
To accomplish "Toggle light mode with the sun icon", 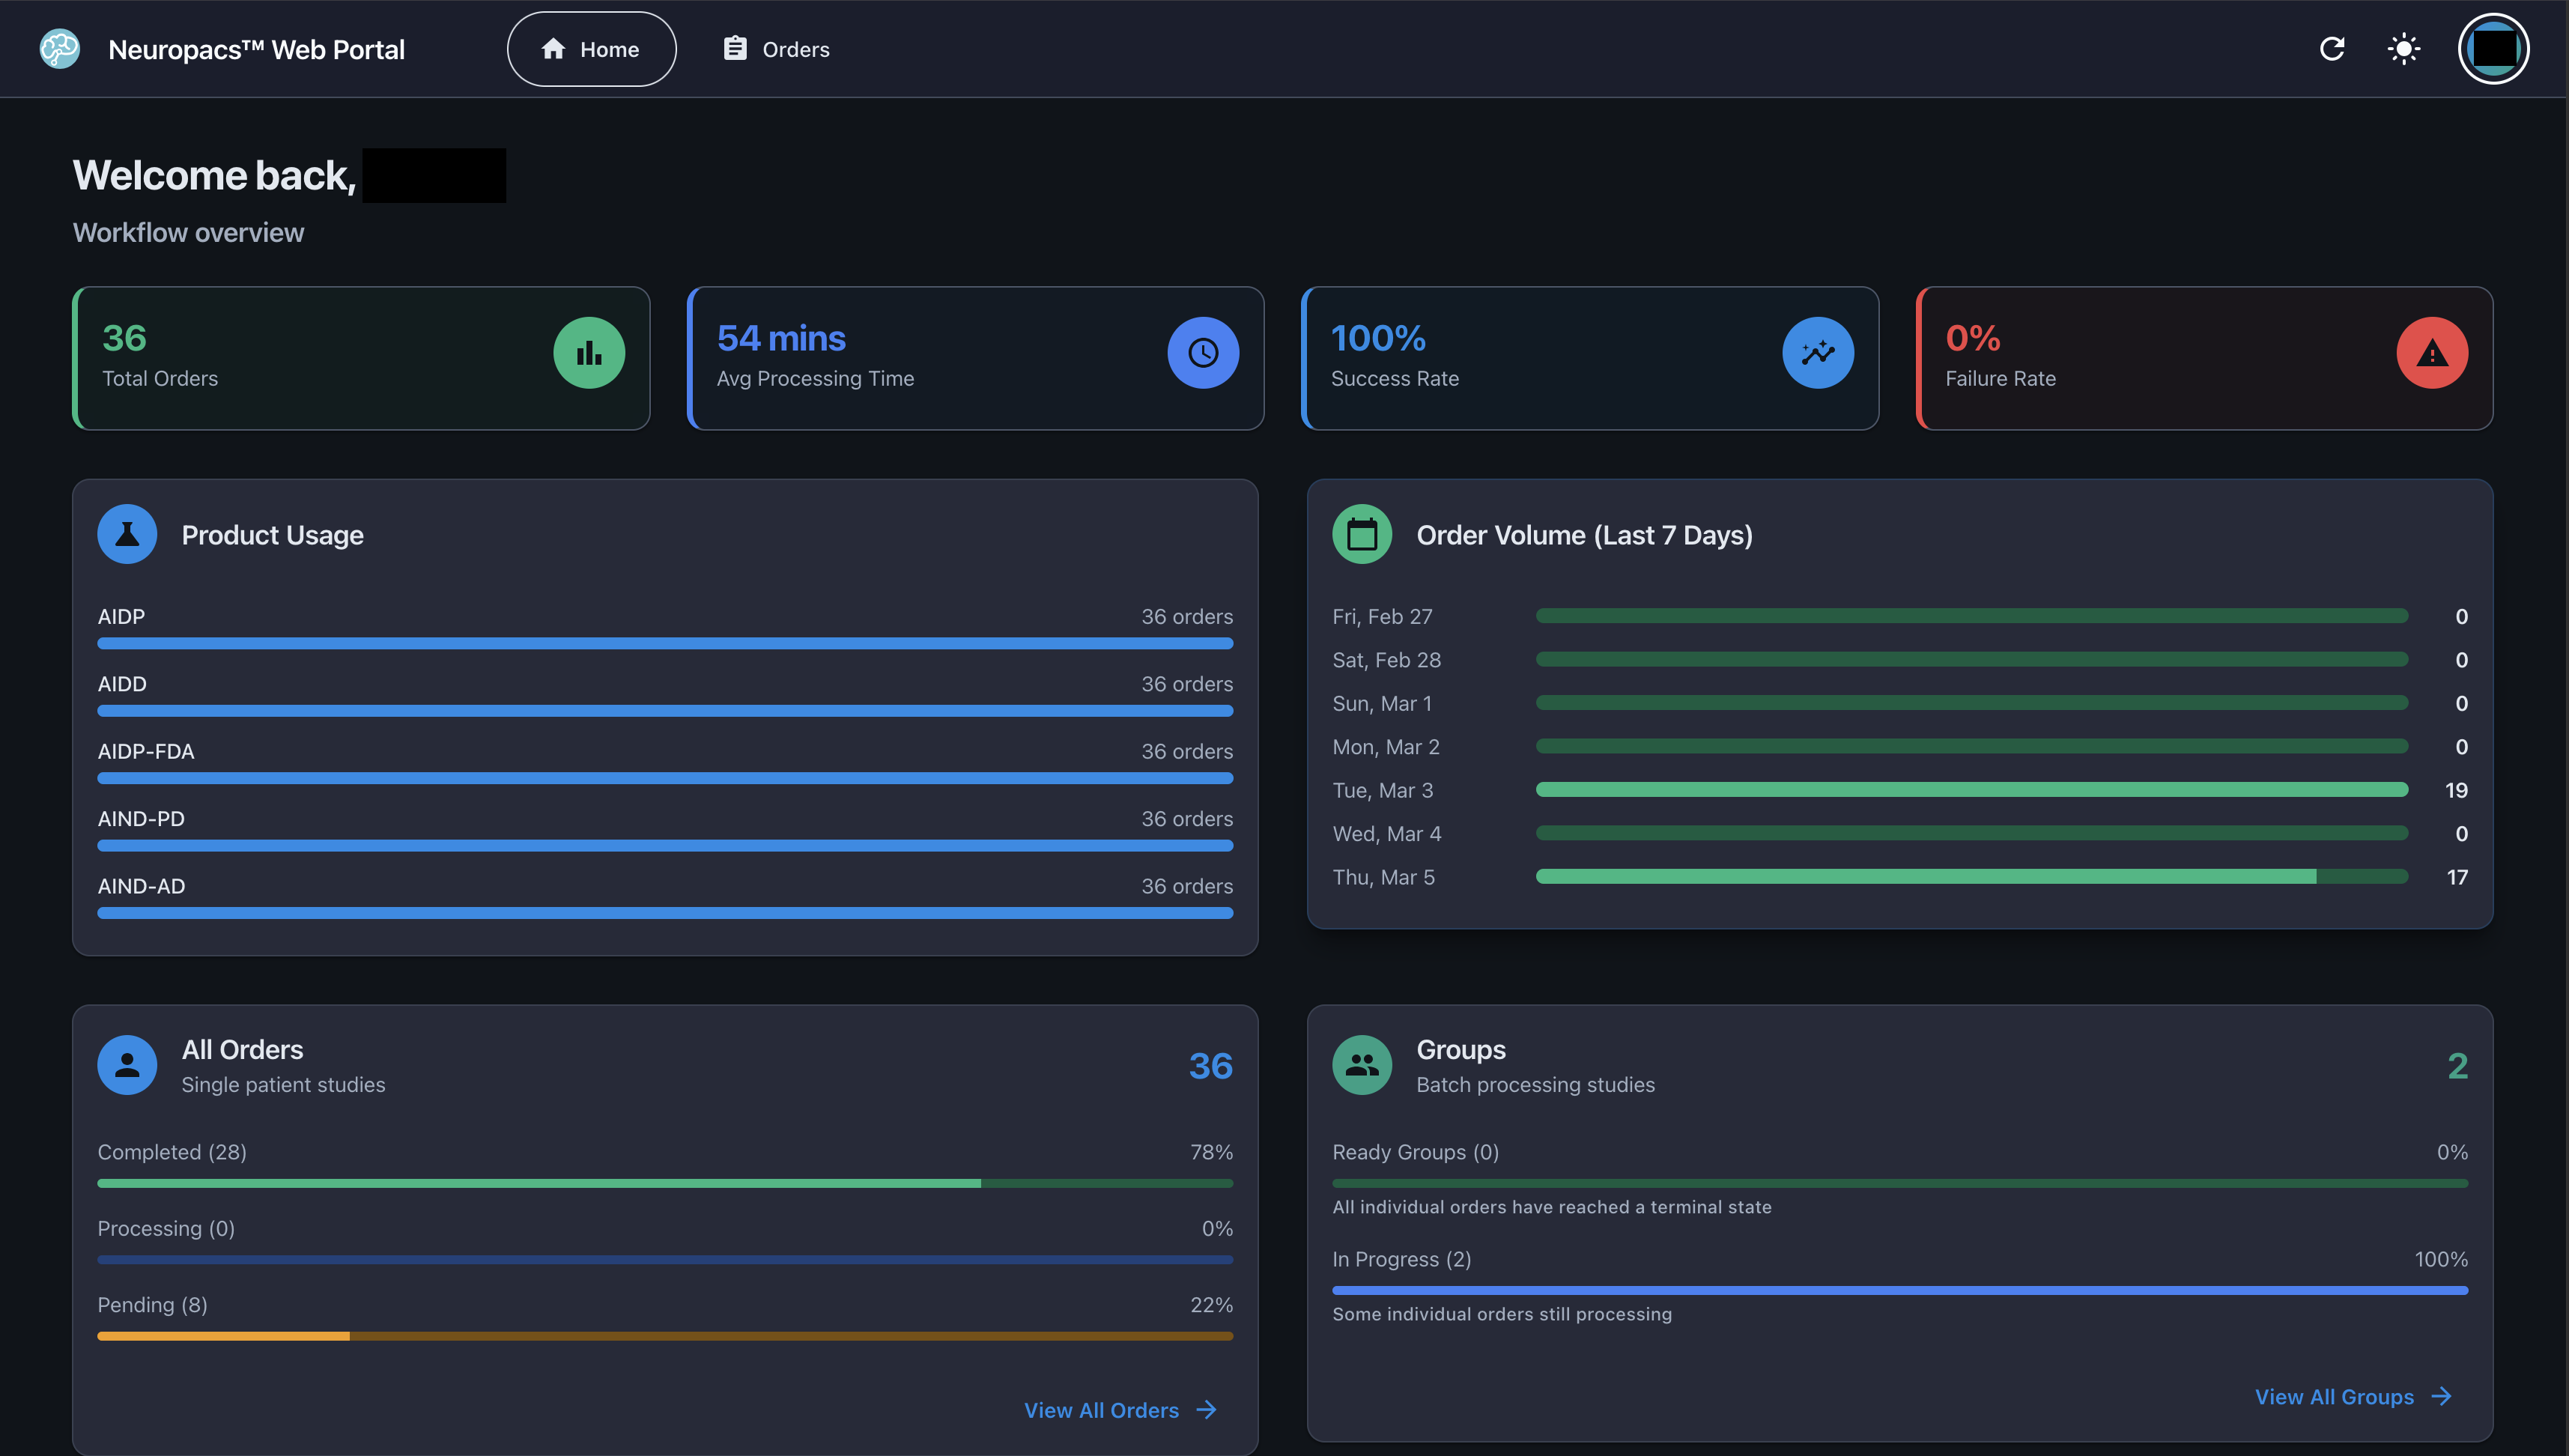I will click(x=2402, y=48).
